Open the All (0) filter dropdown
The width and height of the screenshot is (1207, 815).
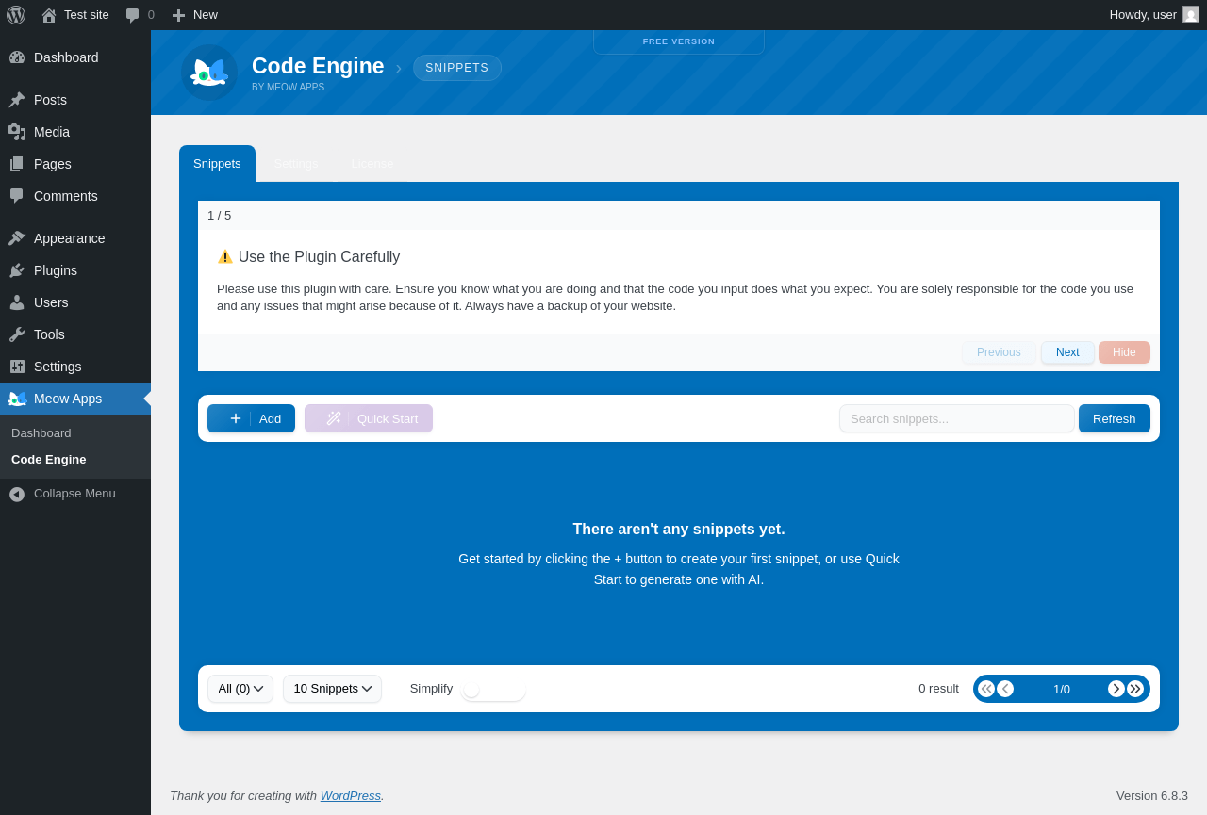(240, 689)
